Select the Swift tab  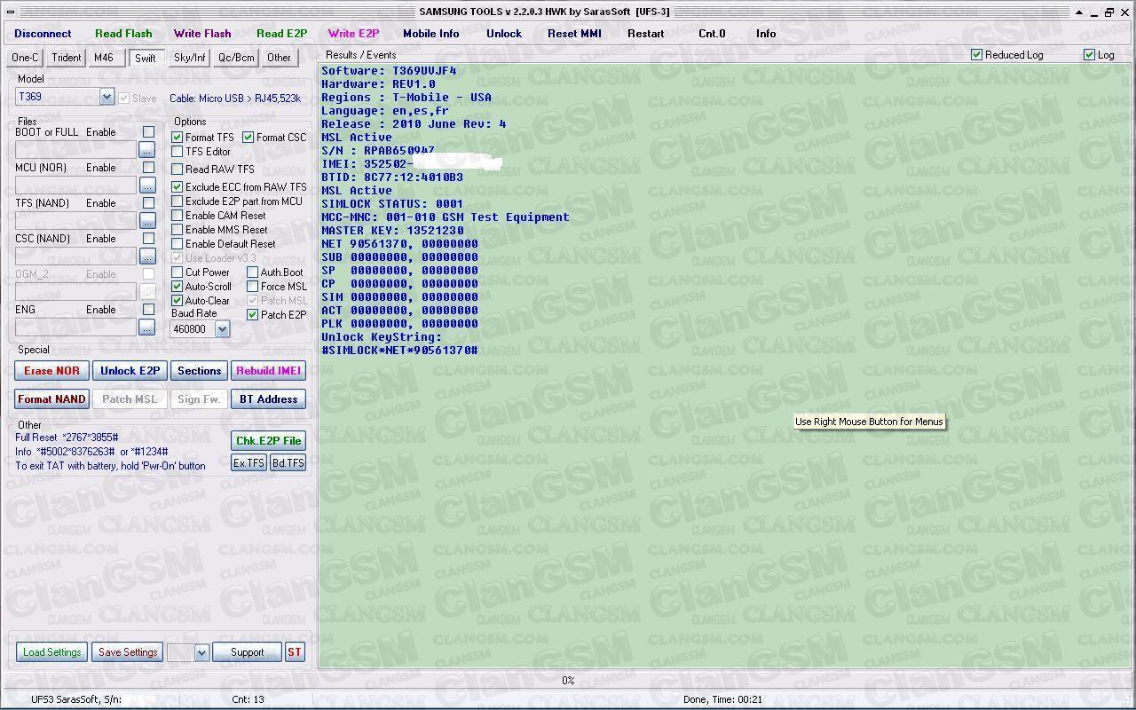pos(146,58)
